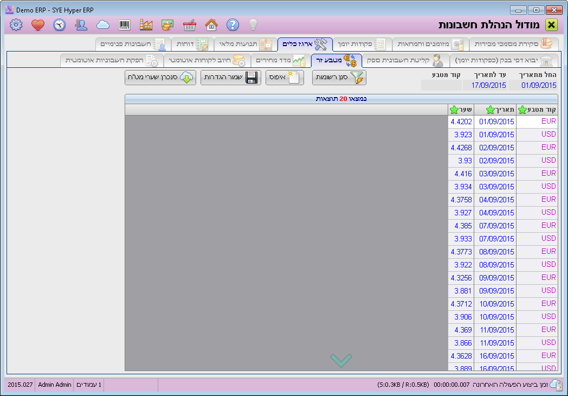Open the clock icon in toolbar
Image resolution: width=568 pixels, height=396 pixels.
click(x=59, y=24)
